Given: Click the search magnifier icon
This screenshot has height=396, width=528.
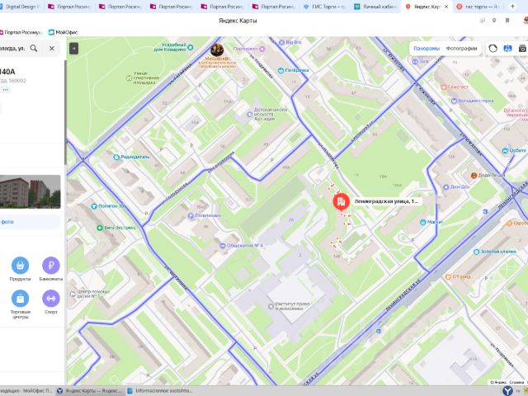Looking at the screenshot, I should 34,48.
